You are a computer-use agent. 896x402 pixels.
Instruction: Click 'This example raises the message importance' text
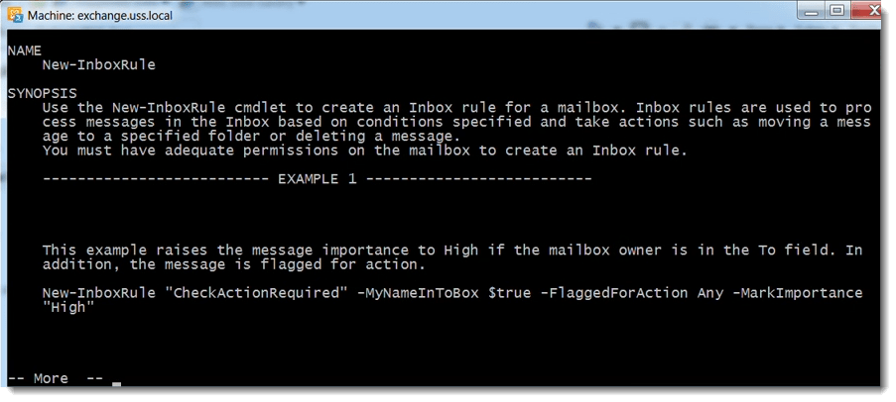(x=225, y=251)
